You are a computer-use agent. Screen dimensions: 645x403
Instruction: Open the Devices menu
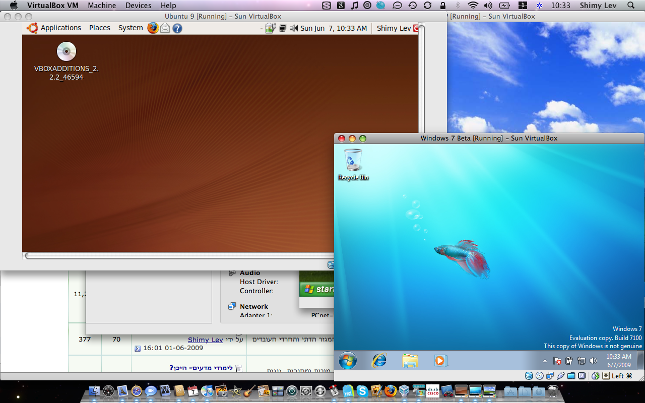tap(138, 6)
